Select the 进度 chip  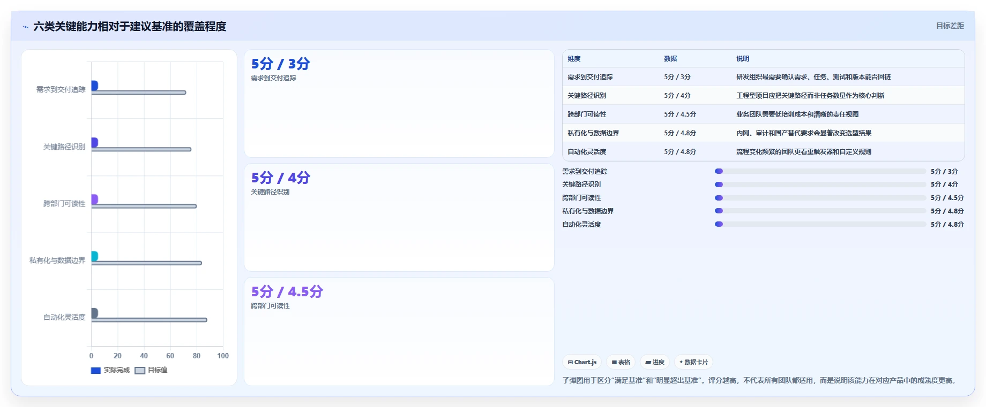pyautogui.click(x=655, y=362)
